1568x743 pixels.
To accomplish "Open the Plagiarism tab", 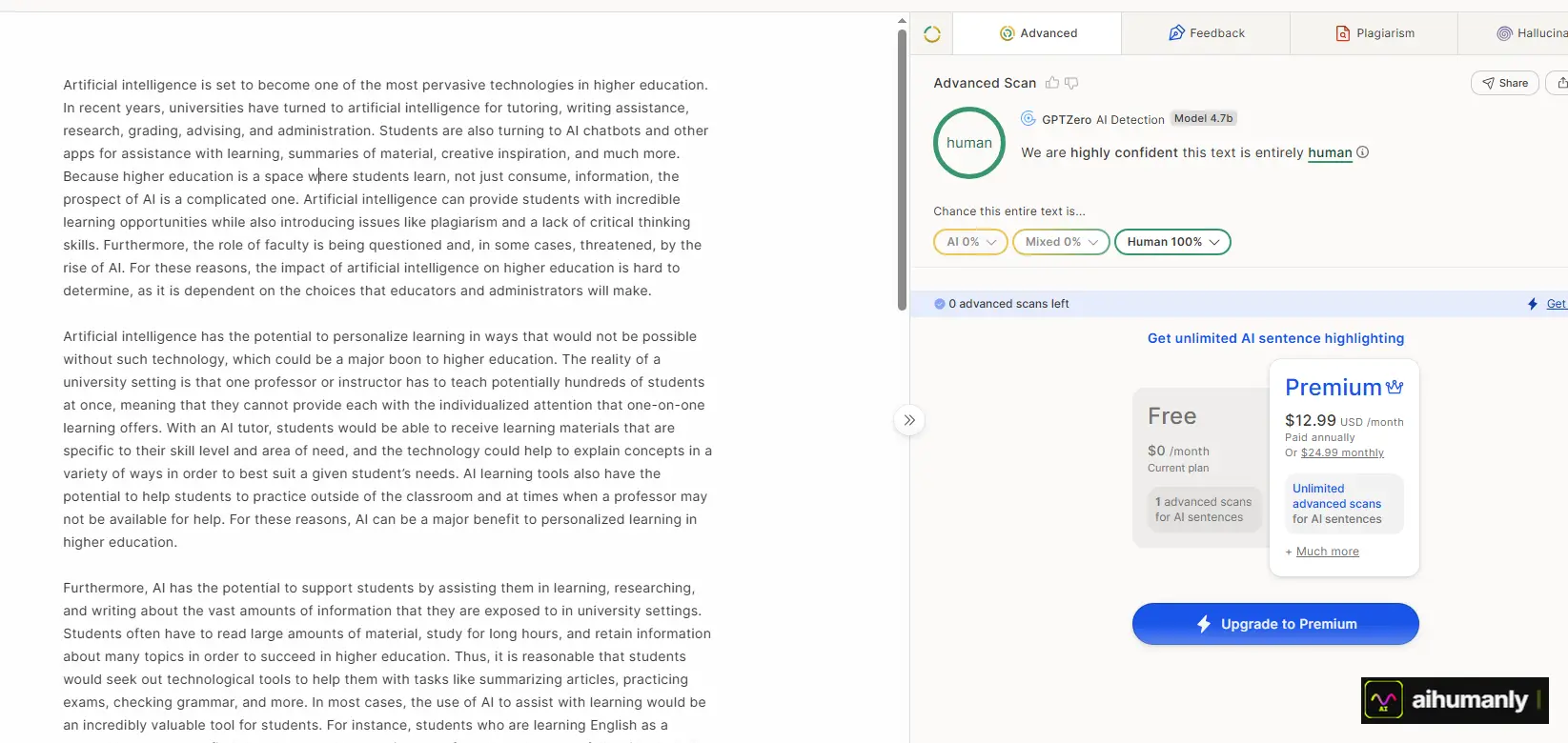I will pyautogui.click(x=1374, y=33).
